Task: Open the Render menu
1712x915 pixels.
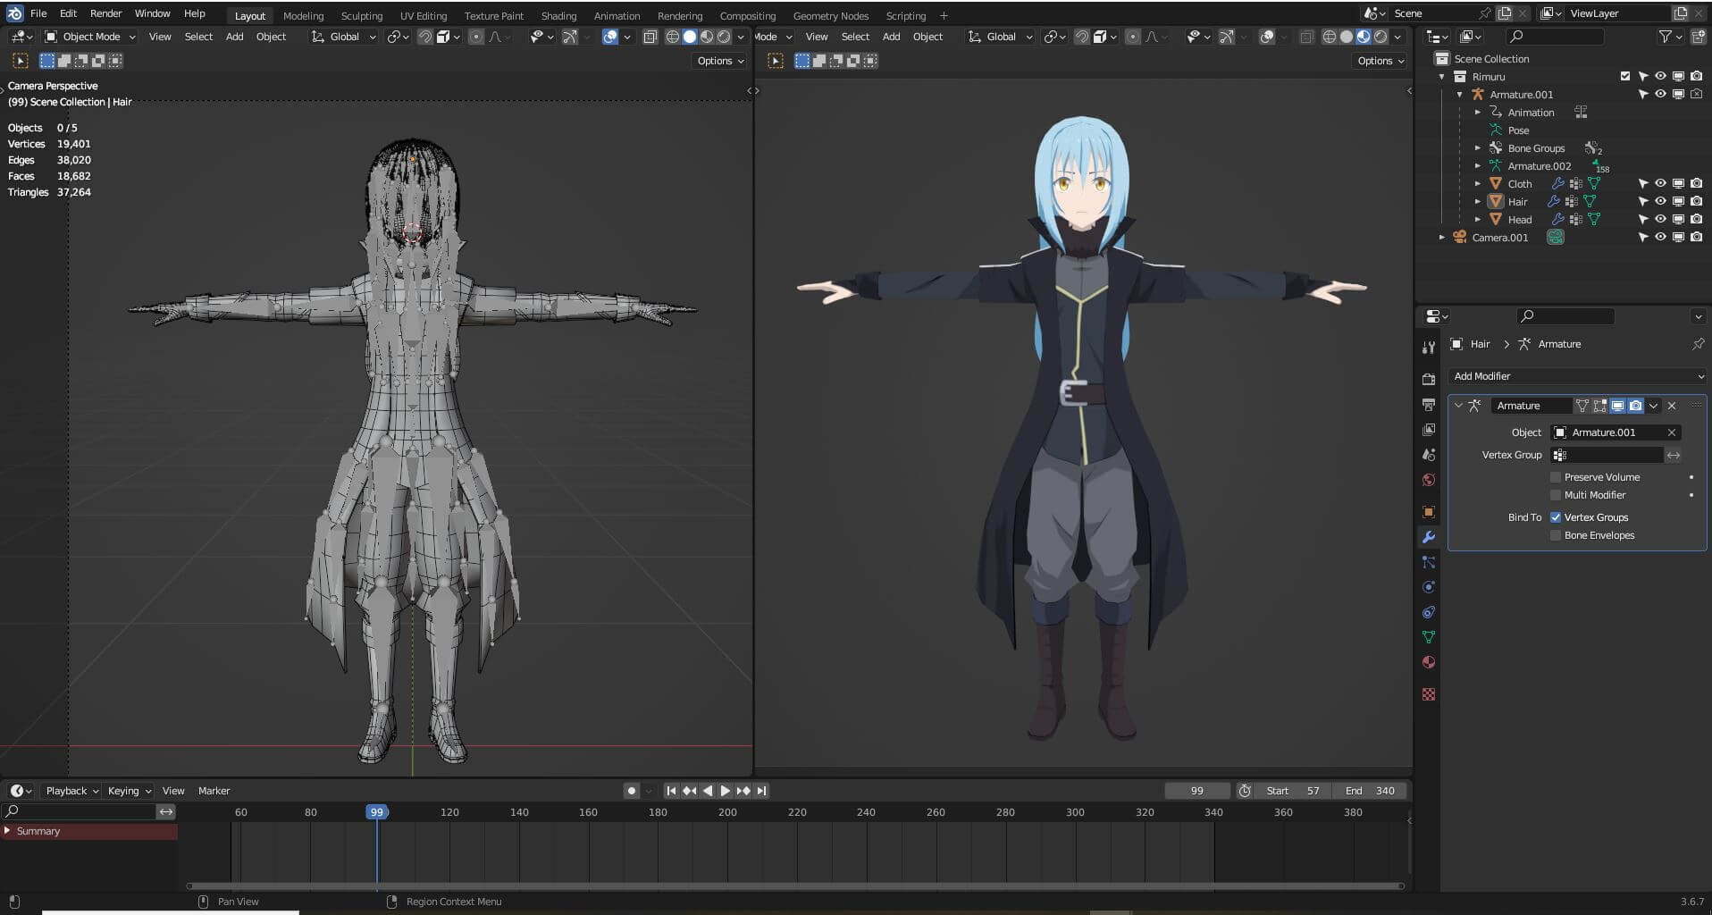Action: 105,13
